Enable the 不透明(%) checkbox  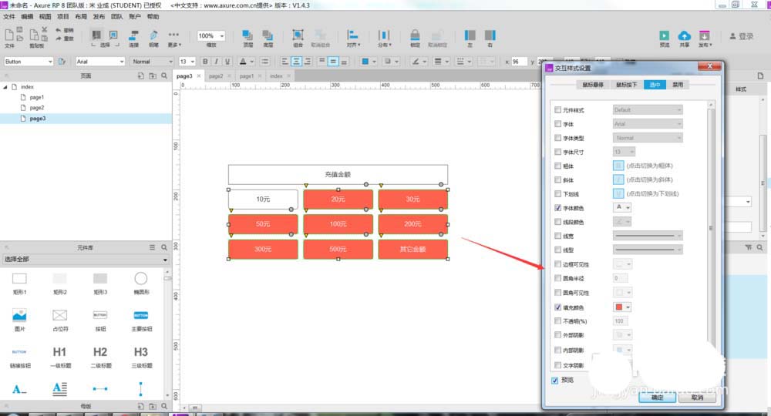pos(557,320)
